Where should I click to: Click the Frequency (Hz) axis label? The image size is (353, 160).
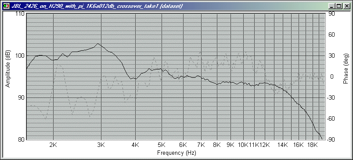point(176,153)
